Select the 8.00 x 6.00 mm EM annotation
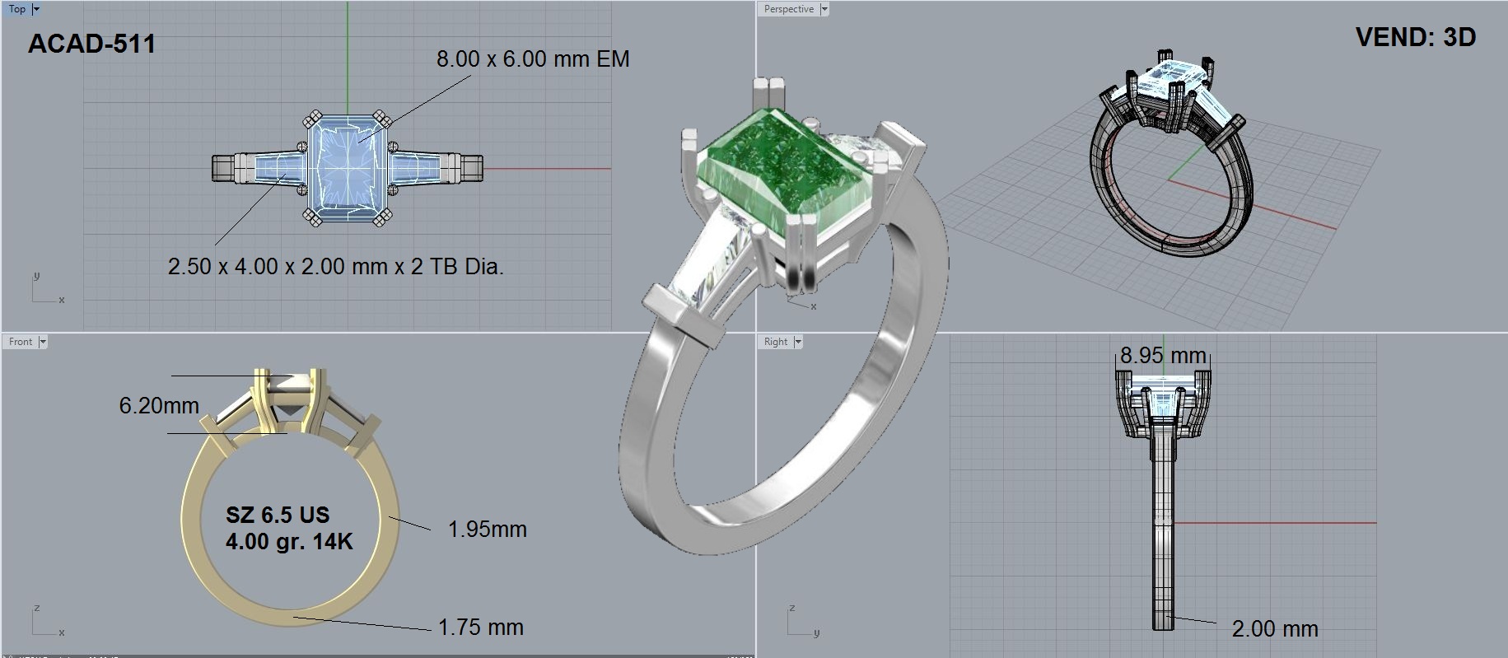 533,59
